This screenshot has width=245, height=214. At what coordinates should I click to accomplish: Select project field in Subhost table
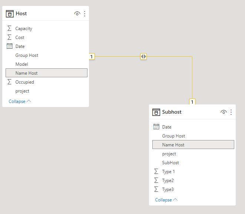(193, 154)
